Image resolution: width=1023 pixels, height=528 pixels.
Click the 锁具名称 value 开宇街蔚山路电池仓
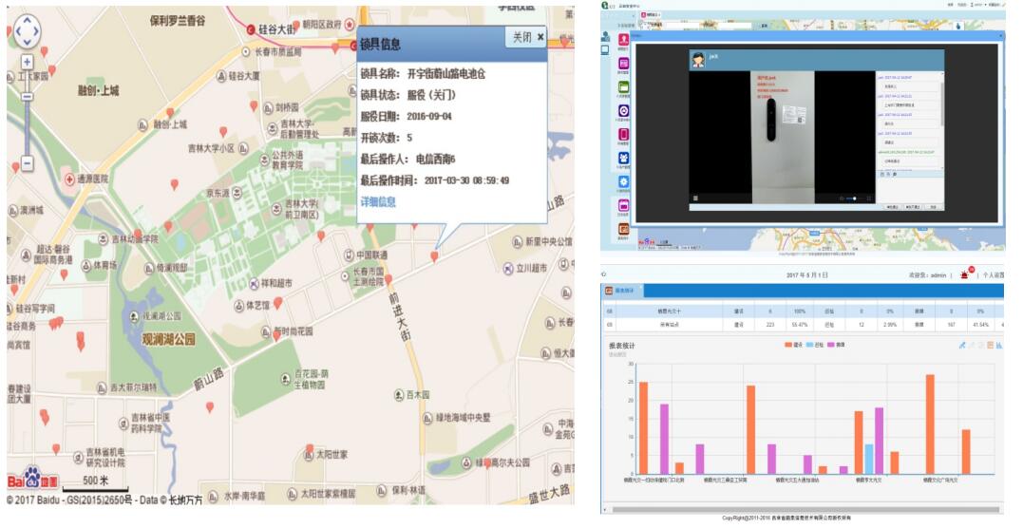point(445,74)
